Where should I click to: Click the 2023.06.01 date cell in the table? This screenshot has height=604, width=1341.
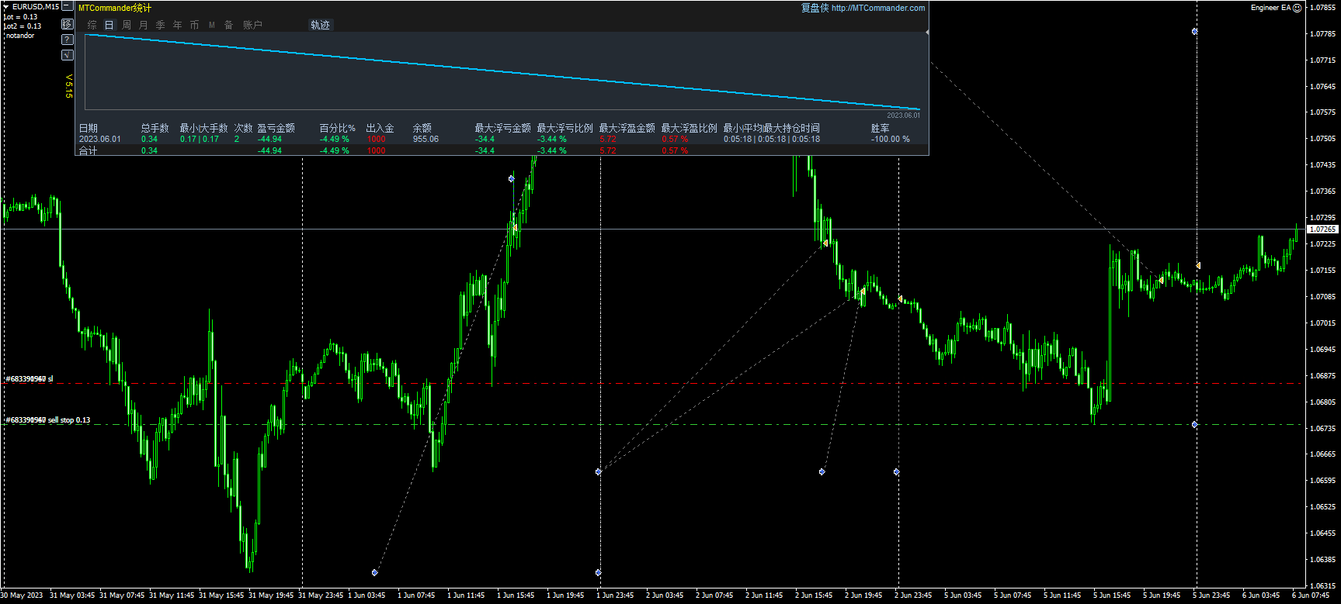100,140
